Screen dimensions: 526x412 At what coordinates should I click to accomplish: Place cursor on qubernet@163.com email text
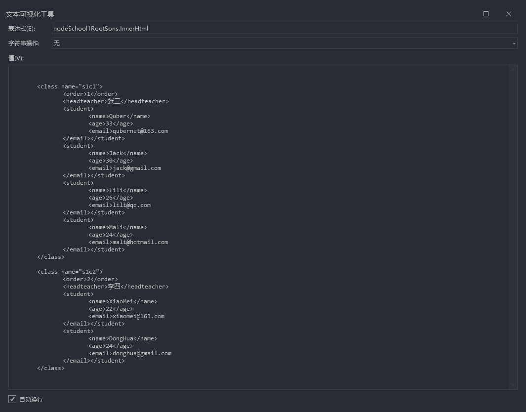click(x=140, y=131)
